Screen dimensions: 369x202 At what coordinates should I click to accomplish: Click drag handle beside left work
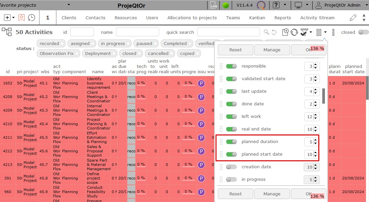221,117
